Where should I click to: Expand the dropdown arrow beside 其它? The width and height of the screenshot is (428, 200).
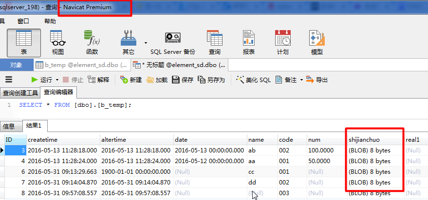tap(146, 43)
